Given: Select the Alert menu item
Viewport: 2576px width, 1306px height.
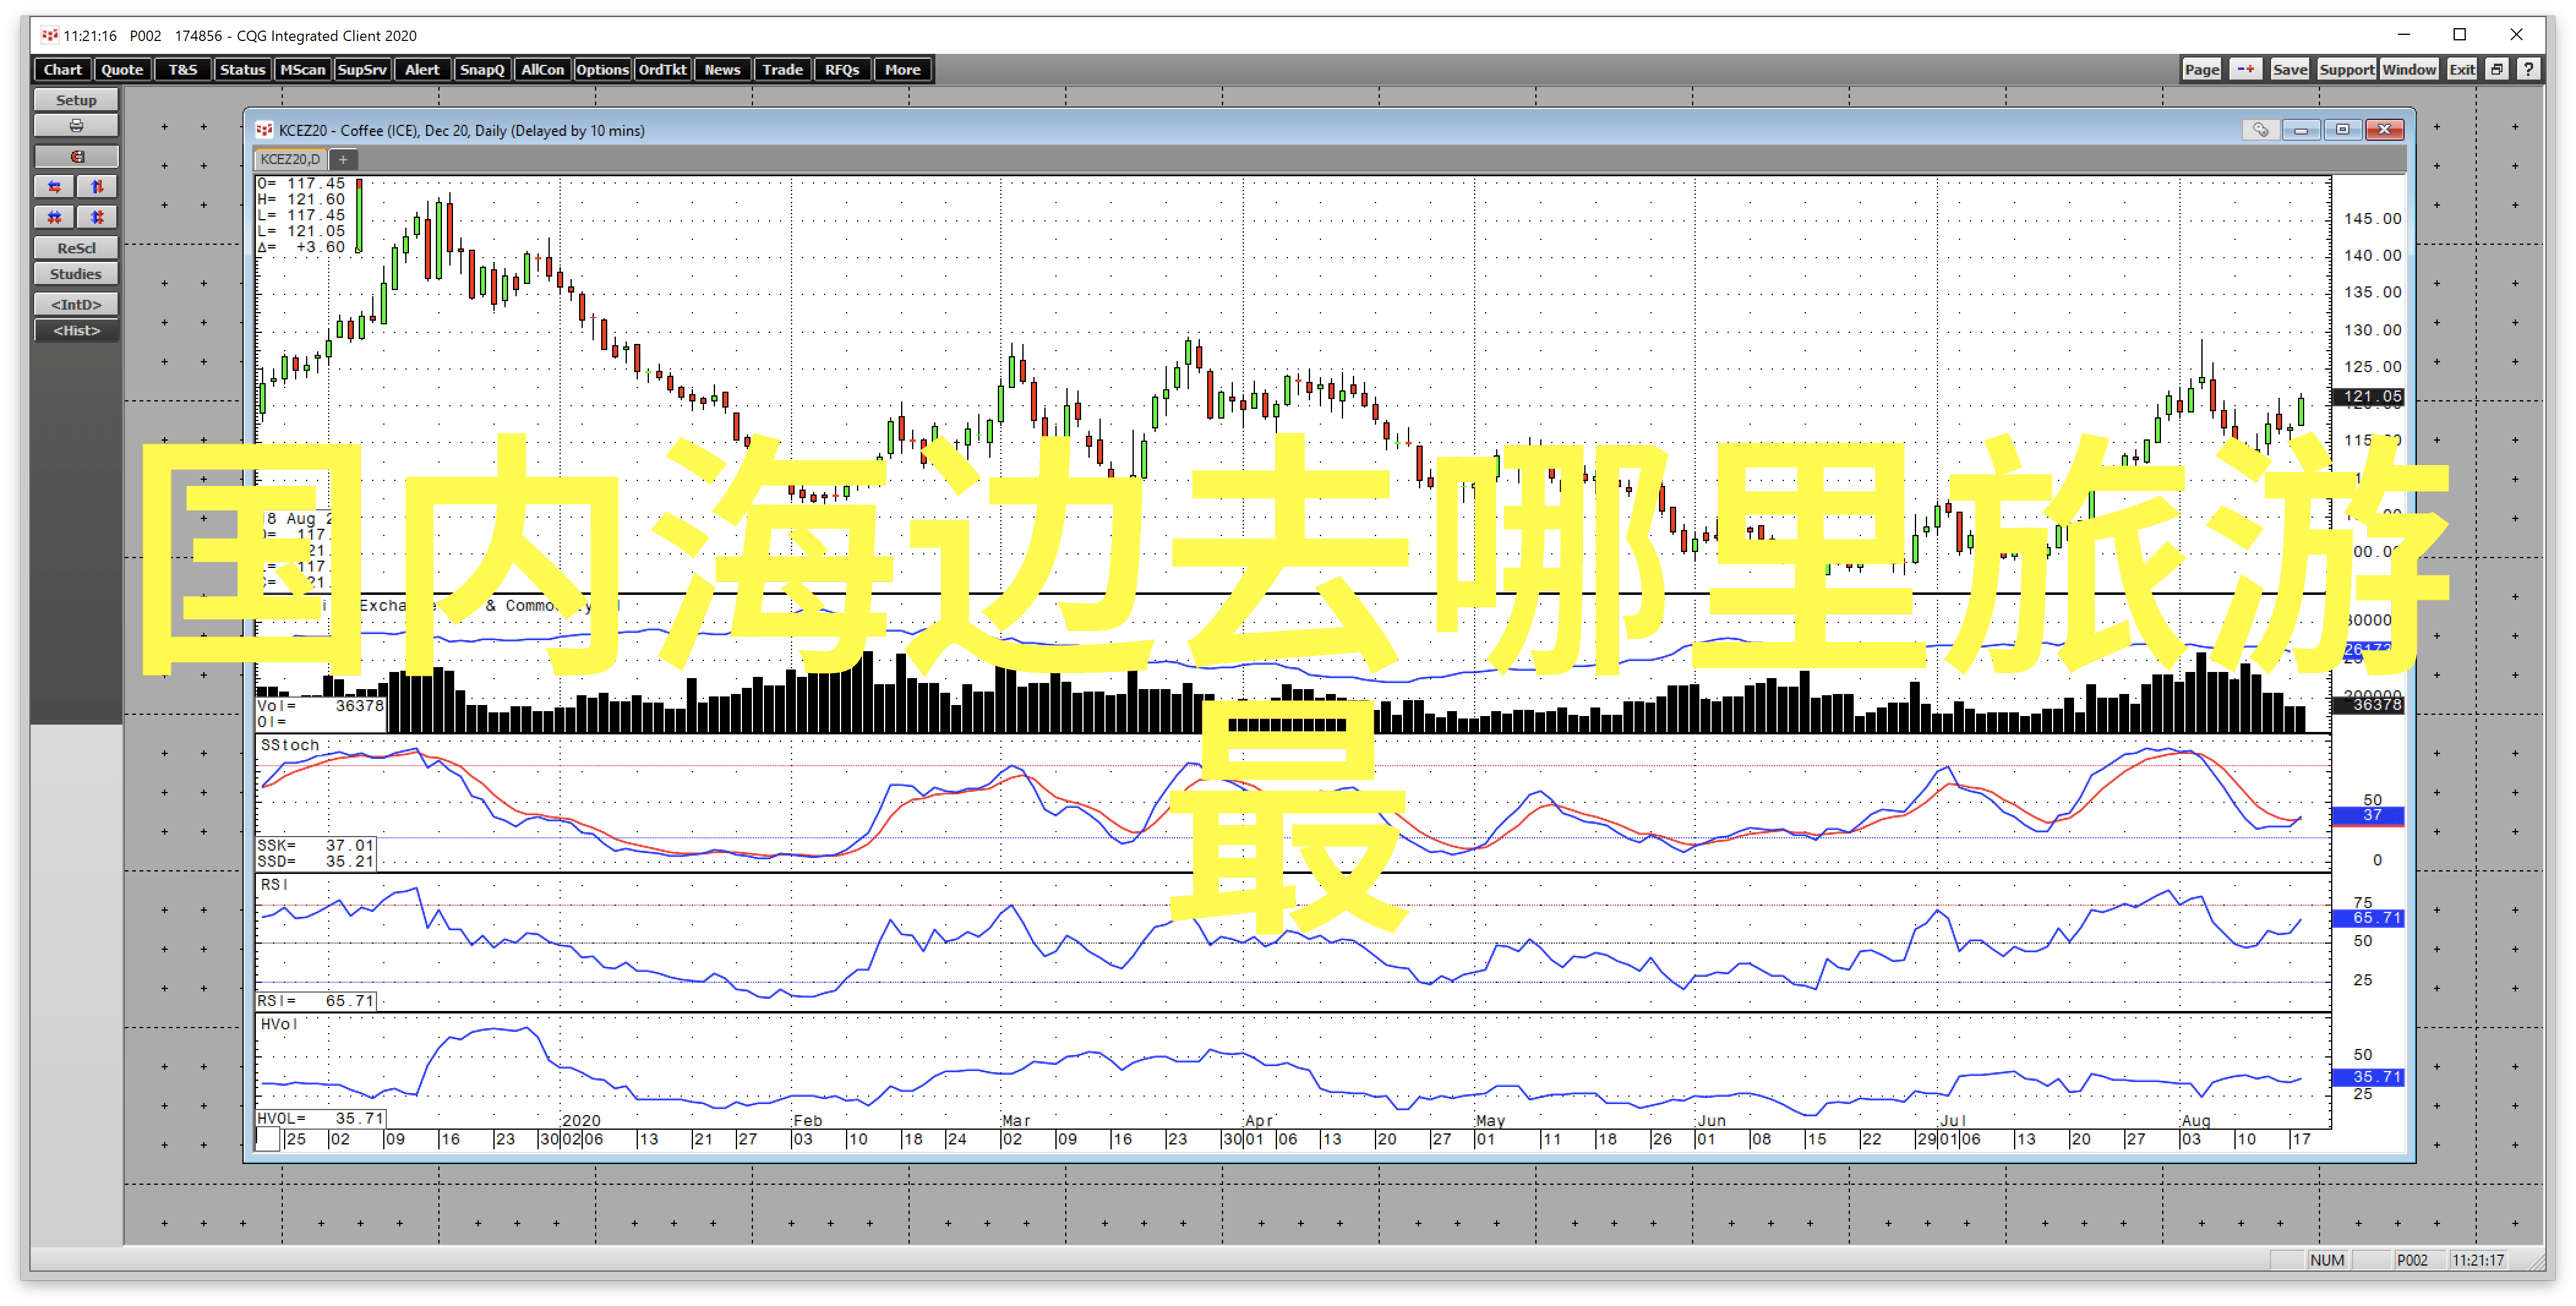Looking at the screenshot, I should (423, 70).
